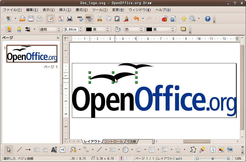Click the Format Paintbrush icon
The width and height of the screenshot is (246, 162).
click(126, 19)
